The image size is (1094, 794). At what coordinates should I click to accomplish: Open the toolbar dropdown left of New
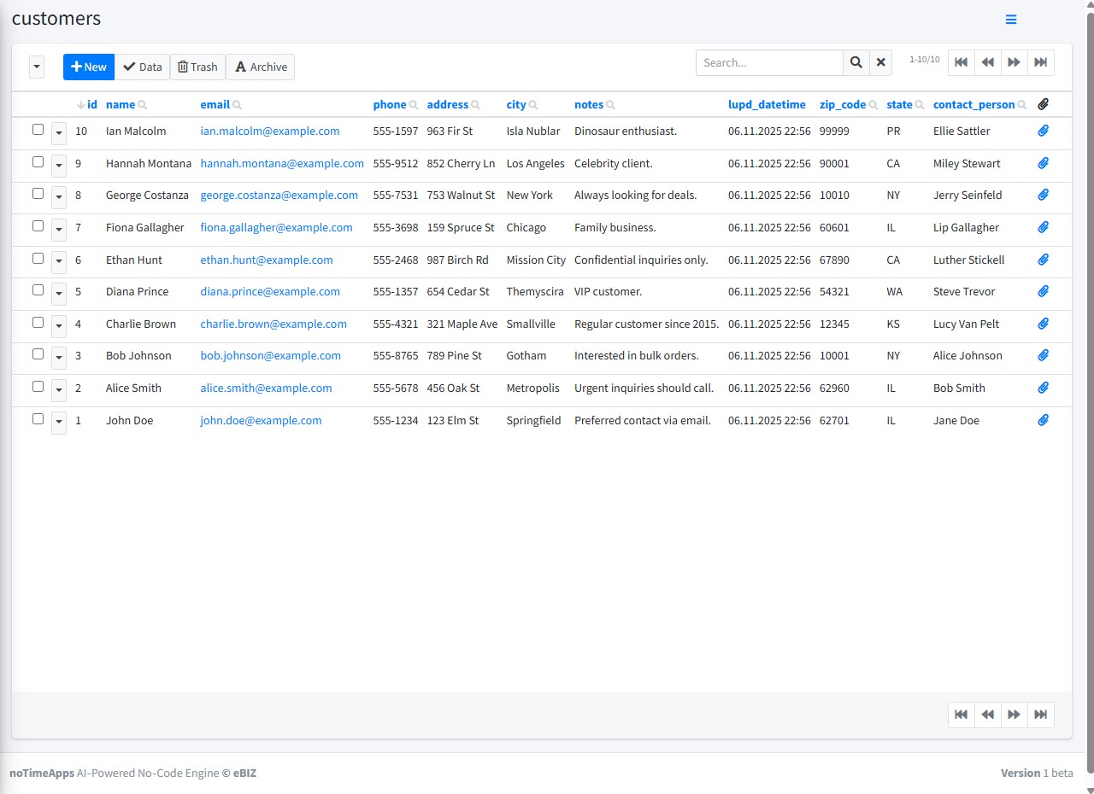(x=37, y=67)
